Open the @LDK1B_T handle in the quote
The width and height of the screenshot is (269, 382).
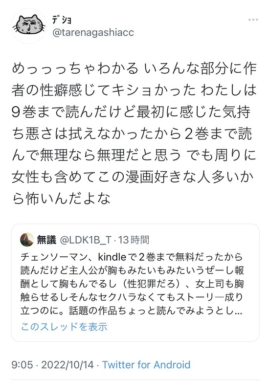point(85,240)
